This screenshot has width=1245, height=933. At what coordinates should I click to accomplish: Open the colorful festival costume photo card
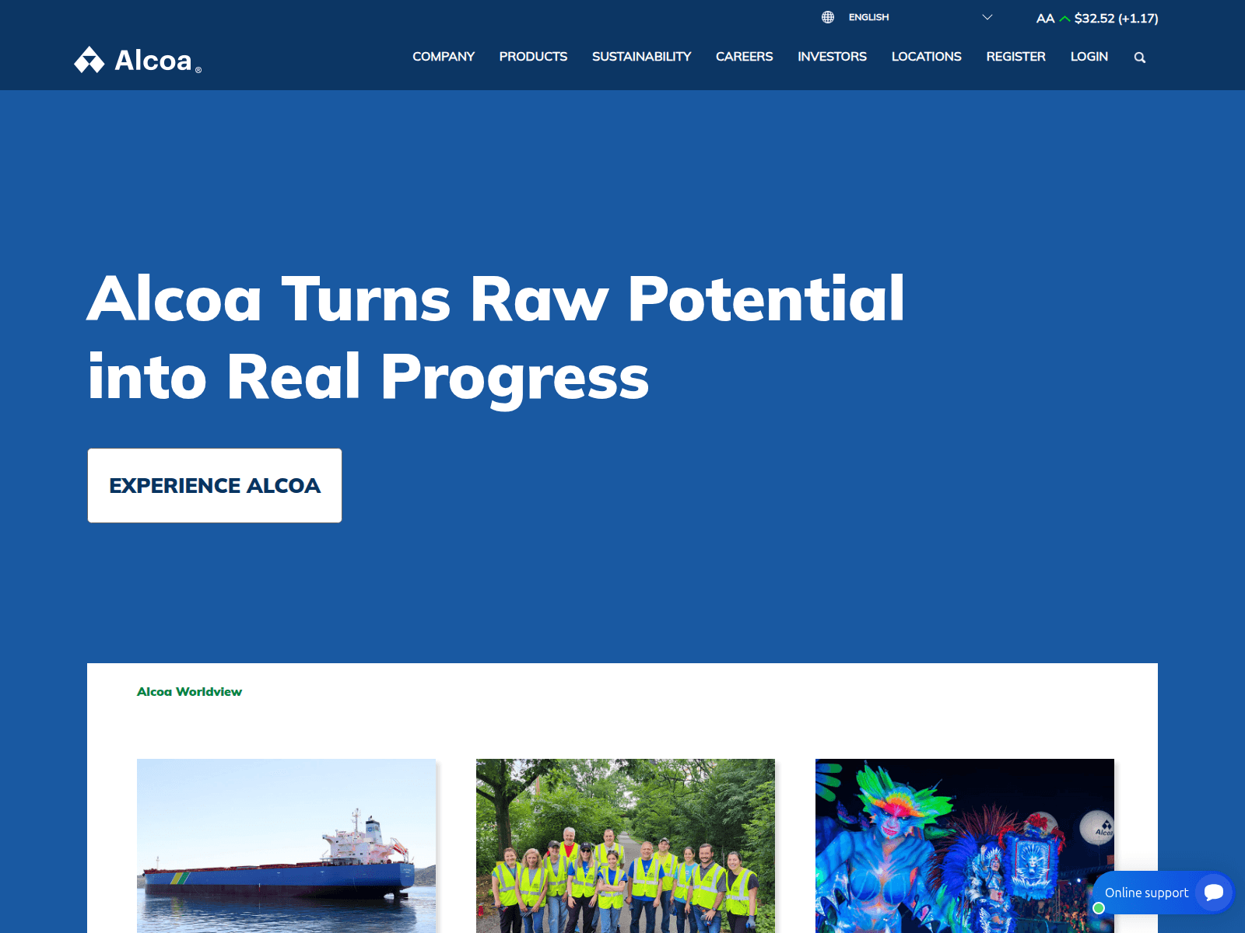pos(965,846)
